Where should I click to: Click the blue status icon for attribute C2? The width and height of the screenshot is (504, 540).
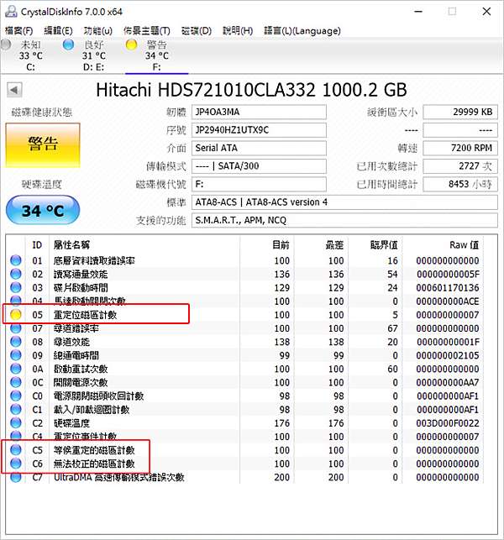[x=15, y=423]
